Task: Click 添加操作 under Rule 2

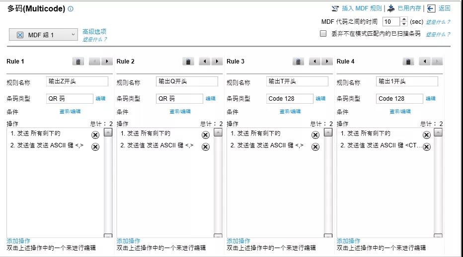Action: coord(128,241)
